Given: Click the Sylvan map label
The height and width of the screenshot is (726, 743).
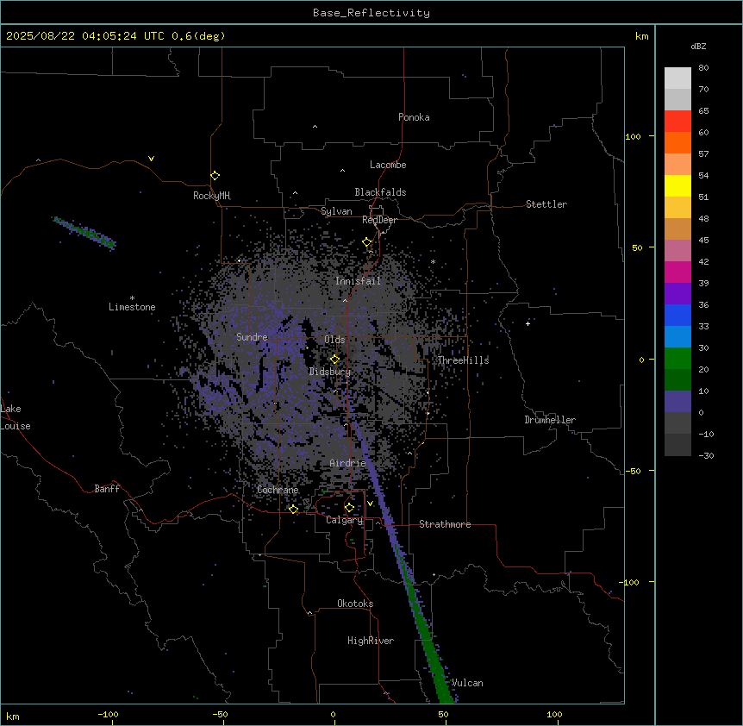Looking at the screenshot, I should pyautogui.click(x=336, y=211).
